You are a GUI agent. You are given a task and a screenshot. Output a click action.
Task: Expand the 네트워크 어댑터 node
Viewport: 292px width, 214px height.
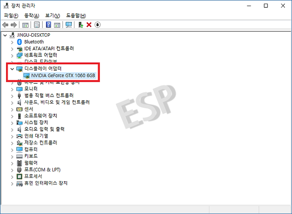12,56
